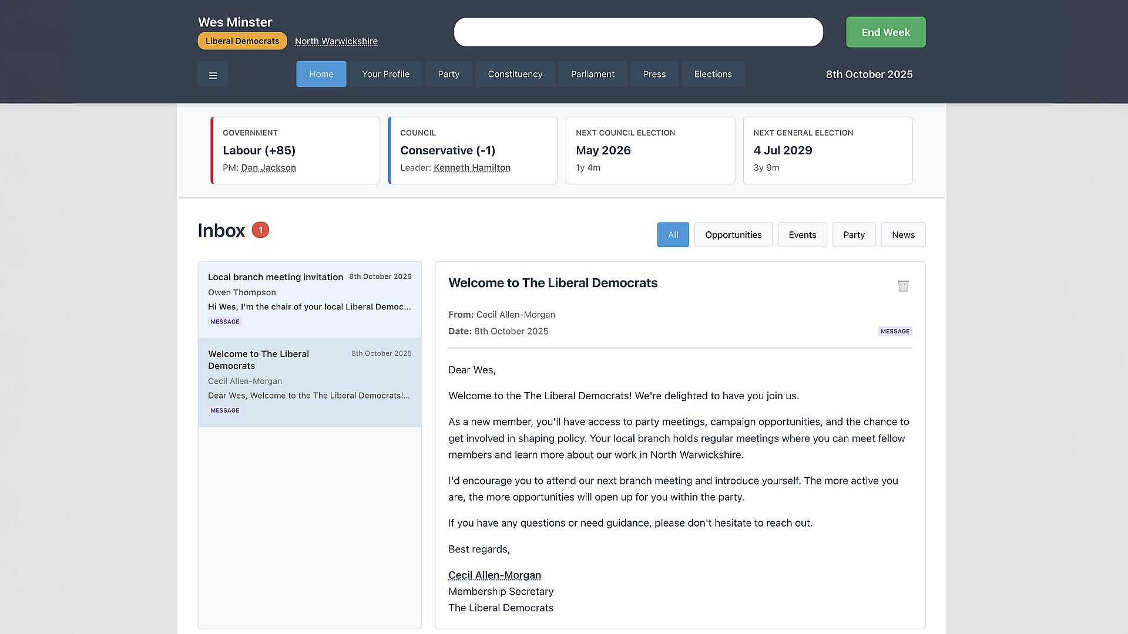The width and height of the screenshot is (1128, 634).
Task: Open Kenneth Hamilton council leader link
Action: pyautogui.click(x=472, y=168)
